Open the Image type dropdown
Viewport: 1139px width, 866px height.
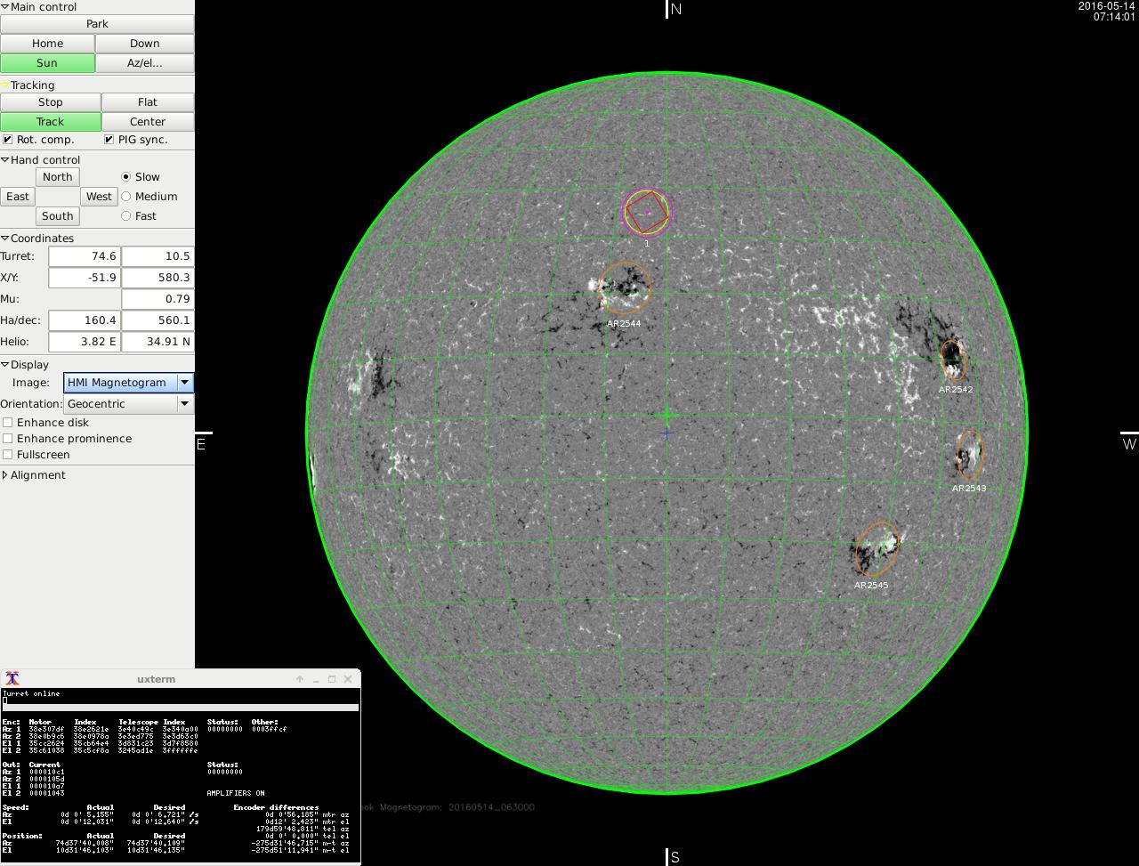coord(184,383)
